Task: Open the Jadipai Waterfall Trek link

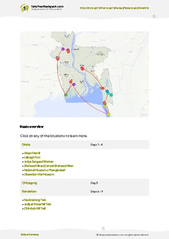Action: [38, 204]
